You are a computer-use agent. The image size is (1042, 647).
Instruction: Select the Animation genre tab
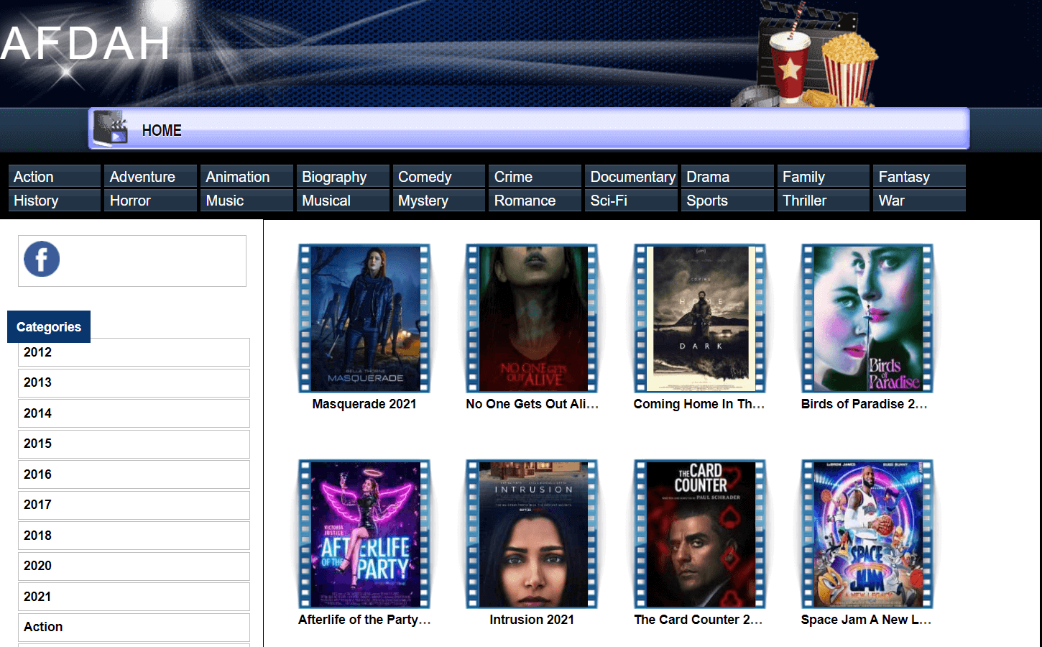246,176
